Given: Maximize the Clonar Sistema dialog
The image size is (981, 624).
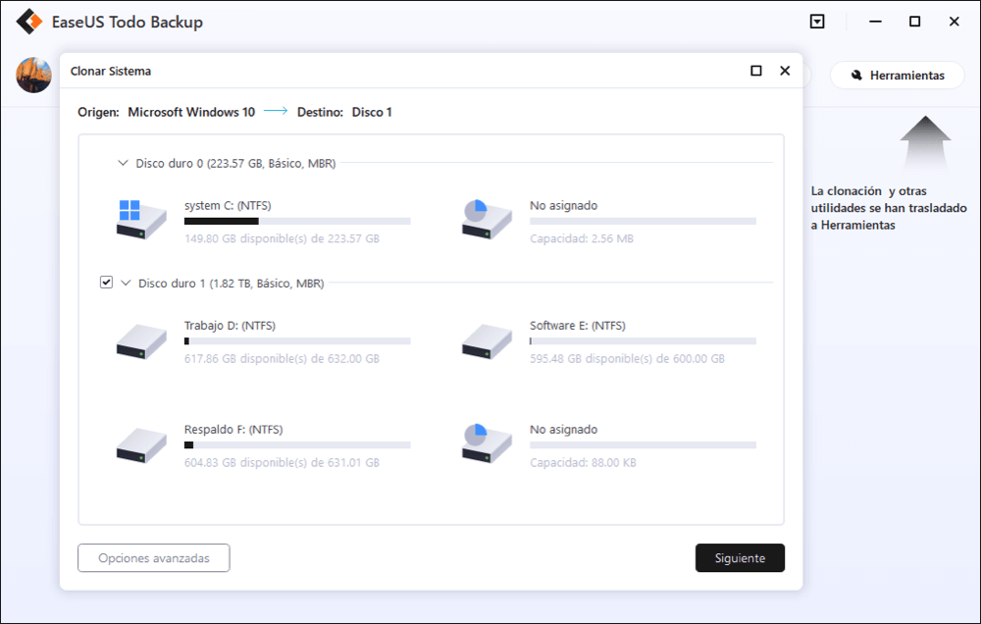Looking at the screenshot, I should (x=755, y=71).
